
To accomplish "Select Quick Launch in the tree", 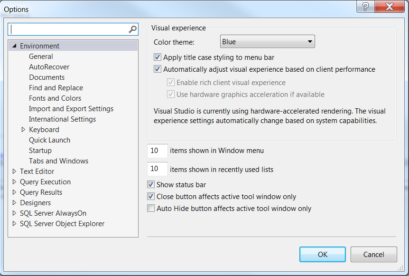I will coord(49,140).
